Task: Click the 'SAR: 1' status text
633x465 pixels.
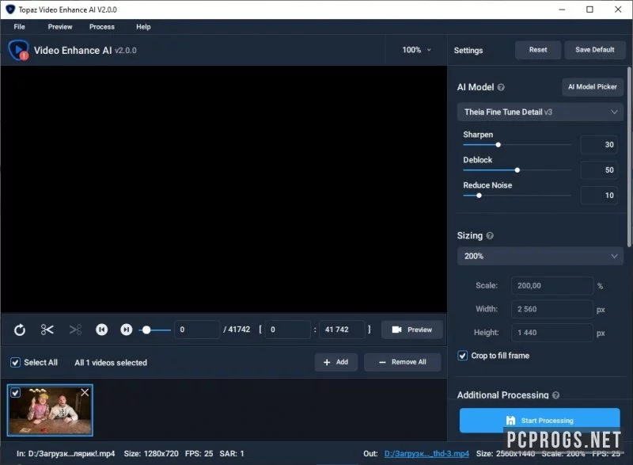Action: pyautogui.click(x=232, y=454)
